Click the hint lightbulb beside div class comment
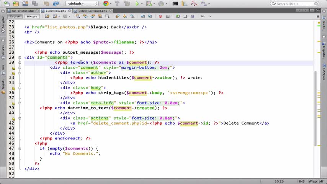This screenshot has height=184, width=327. (13, 68)
